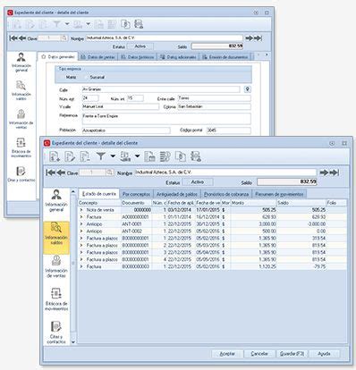Image resolution: width=356 pixels, height=370 pixels.
Task: Switch to Datos históricos tab in back window
Action: click(138, 57)
